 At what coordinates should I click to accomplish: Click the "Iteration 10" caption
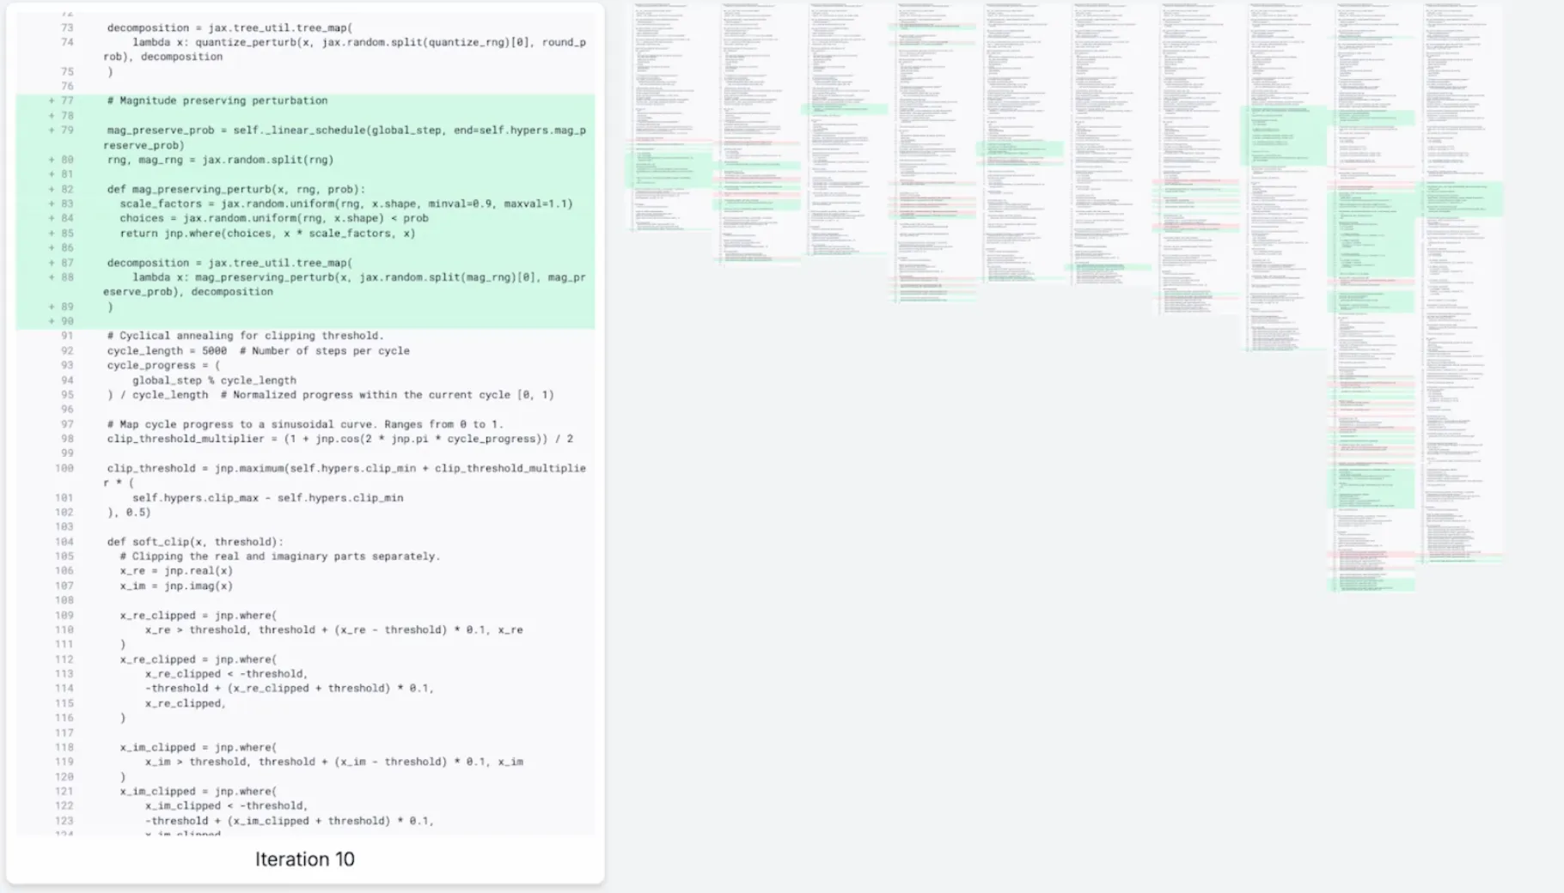pyautogui.click(x=304, y=860)
